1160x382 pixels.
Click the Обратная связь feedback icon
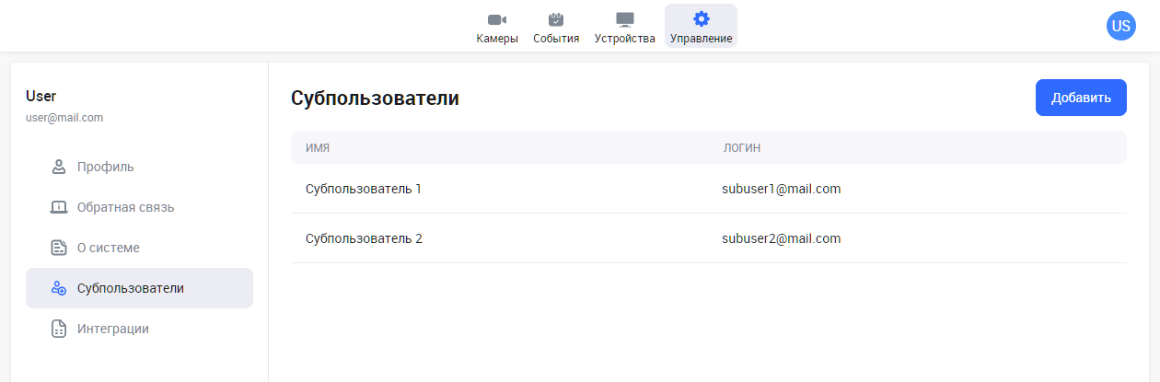(x=59, y=207)
